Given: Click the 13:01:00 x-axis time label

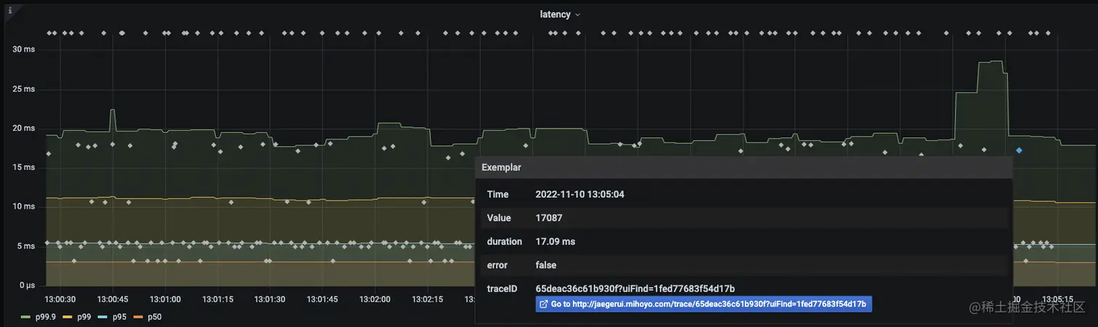Looking at the screenshot, I should (x=165, y=299).
